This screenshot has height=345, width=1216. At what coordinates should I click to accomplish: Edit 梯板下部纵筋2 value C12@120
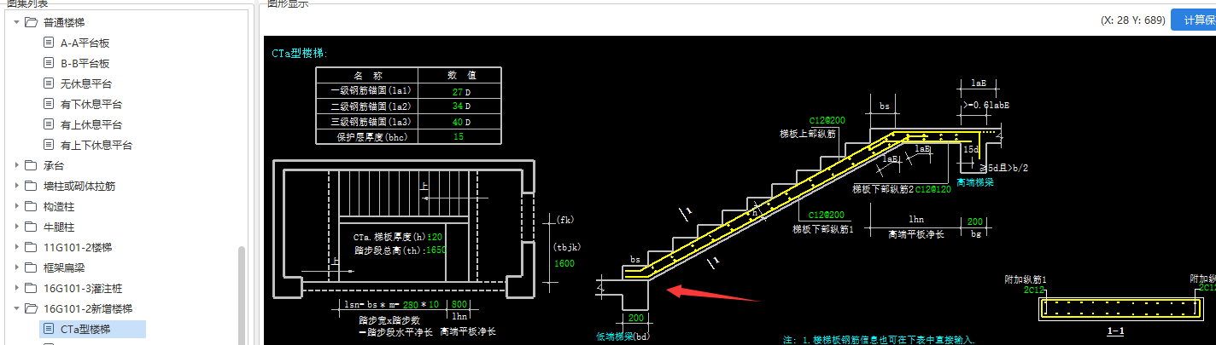point(932,188)
